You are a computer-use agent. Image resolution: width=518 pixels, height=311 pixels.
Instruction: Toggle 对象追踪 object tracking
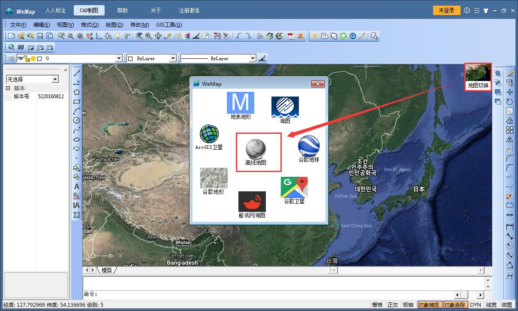click(x=455, y=305)
